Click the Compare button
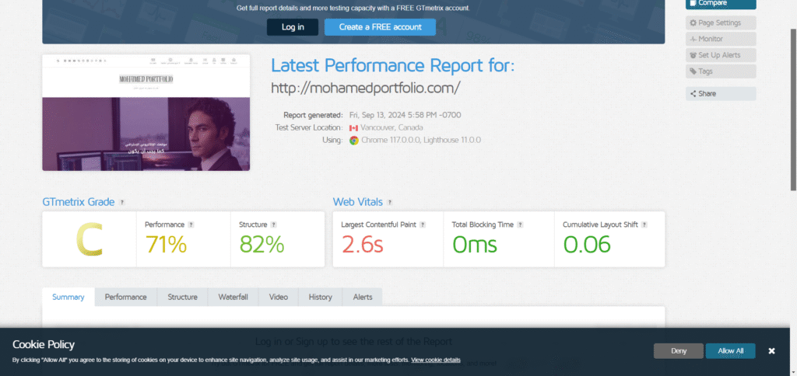Image resolution: width=797 pixels, height=376 pixels. [720, 4]
